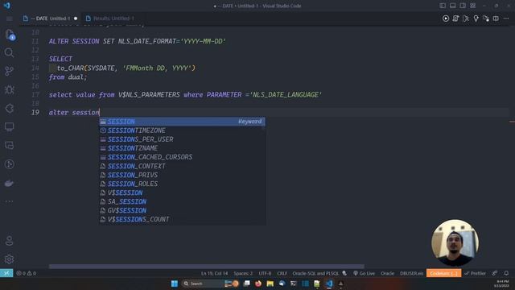Open the Windows Start menu

[175, 284]
